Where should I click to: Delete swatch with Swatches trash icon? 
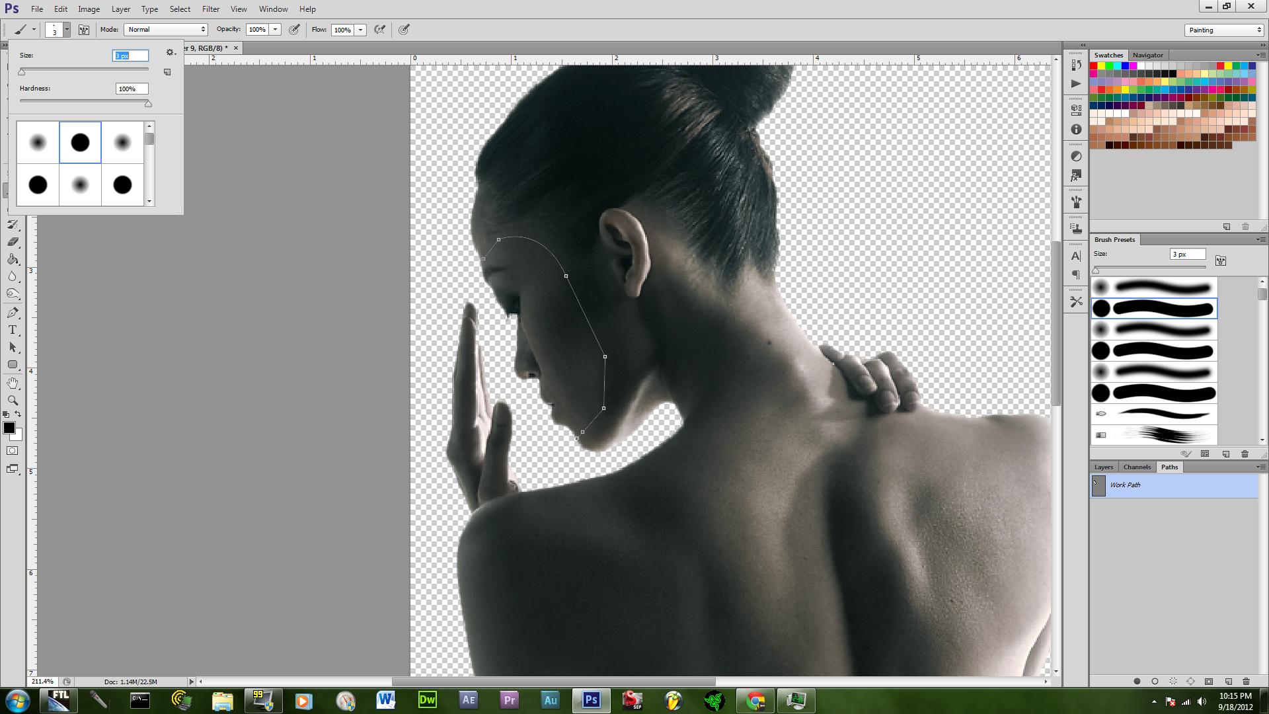1245,227
